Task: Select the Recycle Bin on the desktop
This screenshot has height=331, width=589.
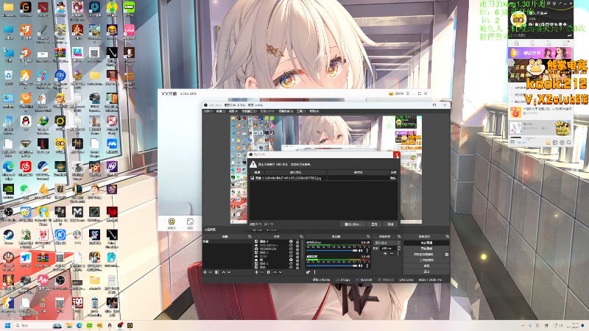Action: (x=8, y=75)
